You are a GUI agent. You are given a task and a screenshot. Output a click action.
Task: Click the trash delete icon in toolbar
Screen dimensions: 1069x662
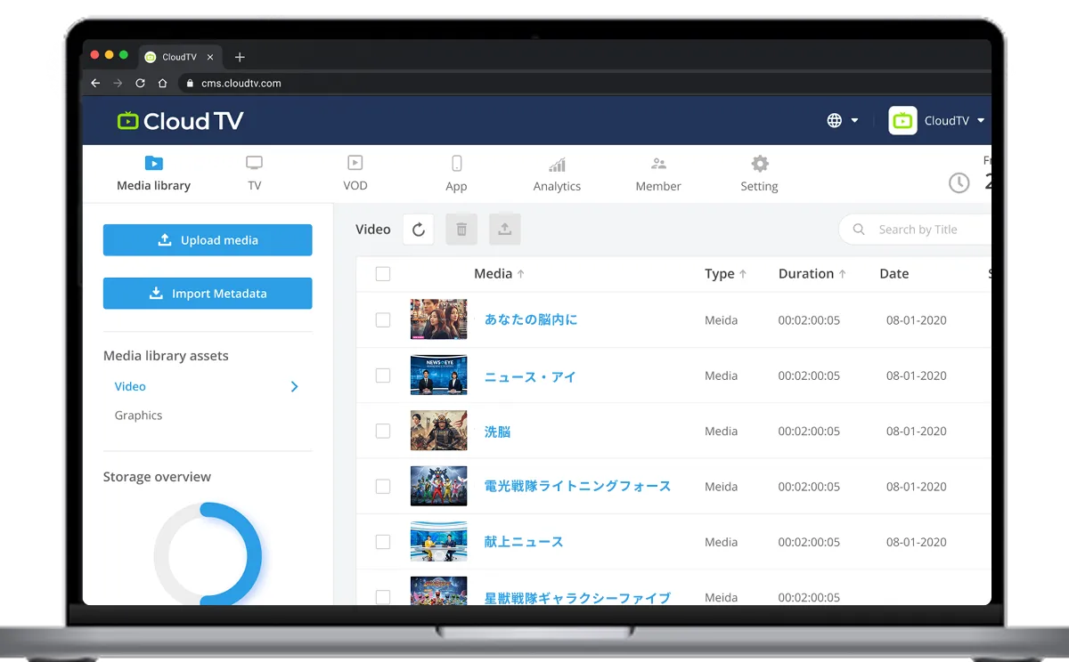tap(461, 230)
